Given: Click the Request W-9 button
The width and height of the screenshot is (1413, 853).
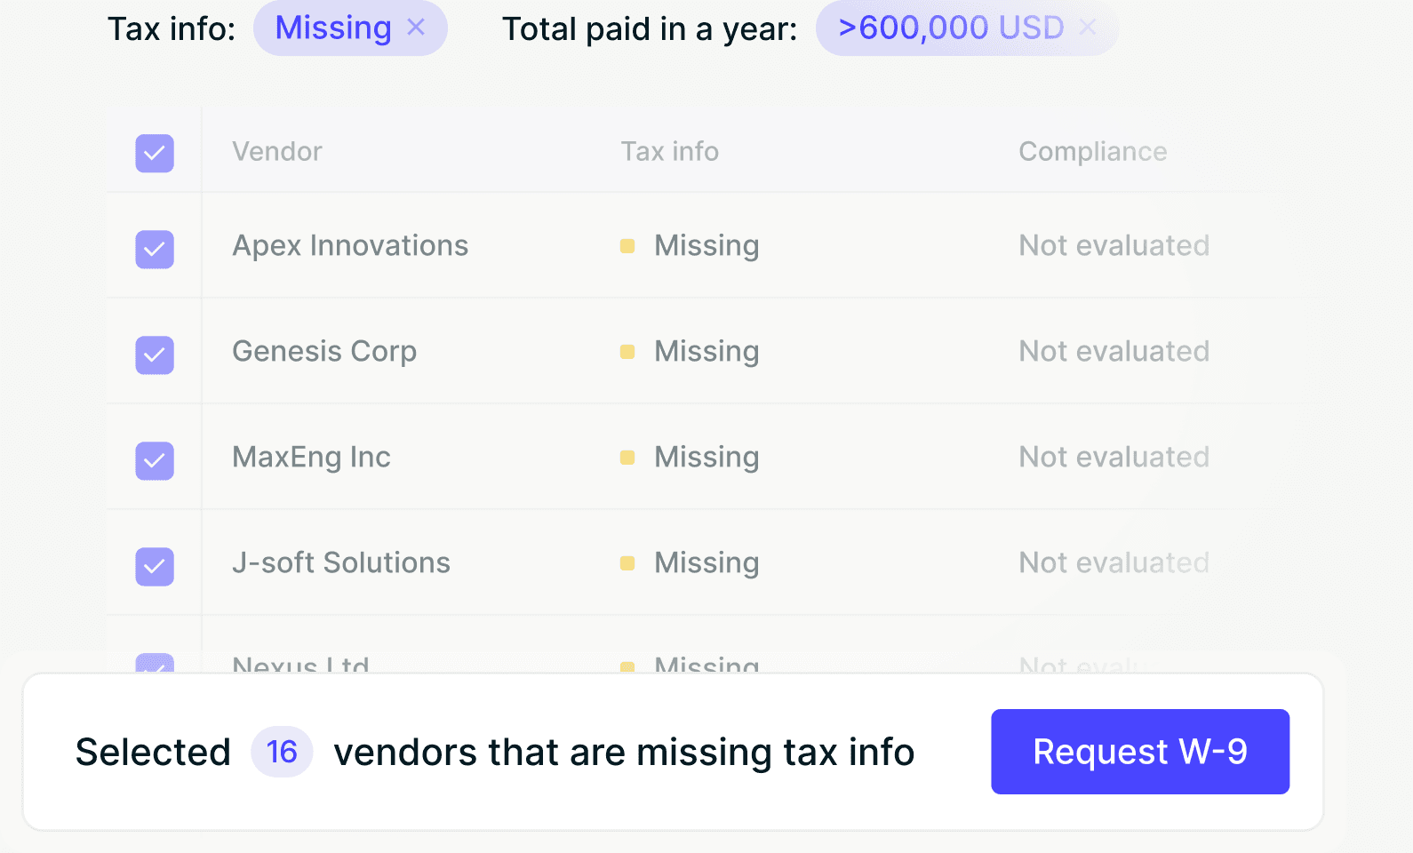Looking at the screenshot, I should pos(1139,752).
